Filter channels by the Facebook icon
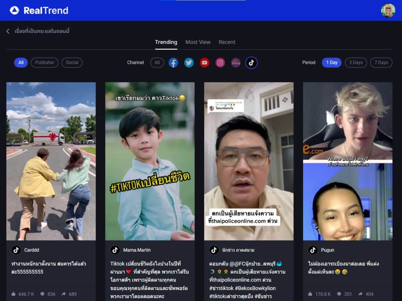Image resolution: width=402 pixels, height=301 pixels. (x=173, y=63)
